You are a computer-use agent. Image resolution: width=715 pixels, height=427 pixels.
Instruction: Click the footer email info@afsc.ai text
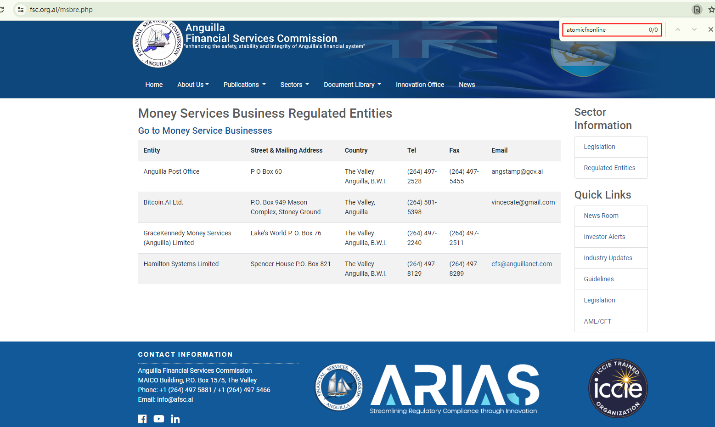click(x=175, y=399)
